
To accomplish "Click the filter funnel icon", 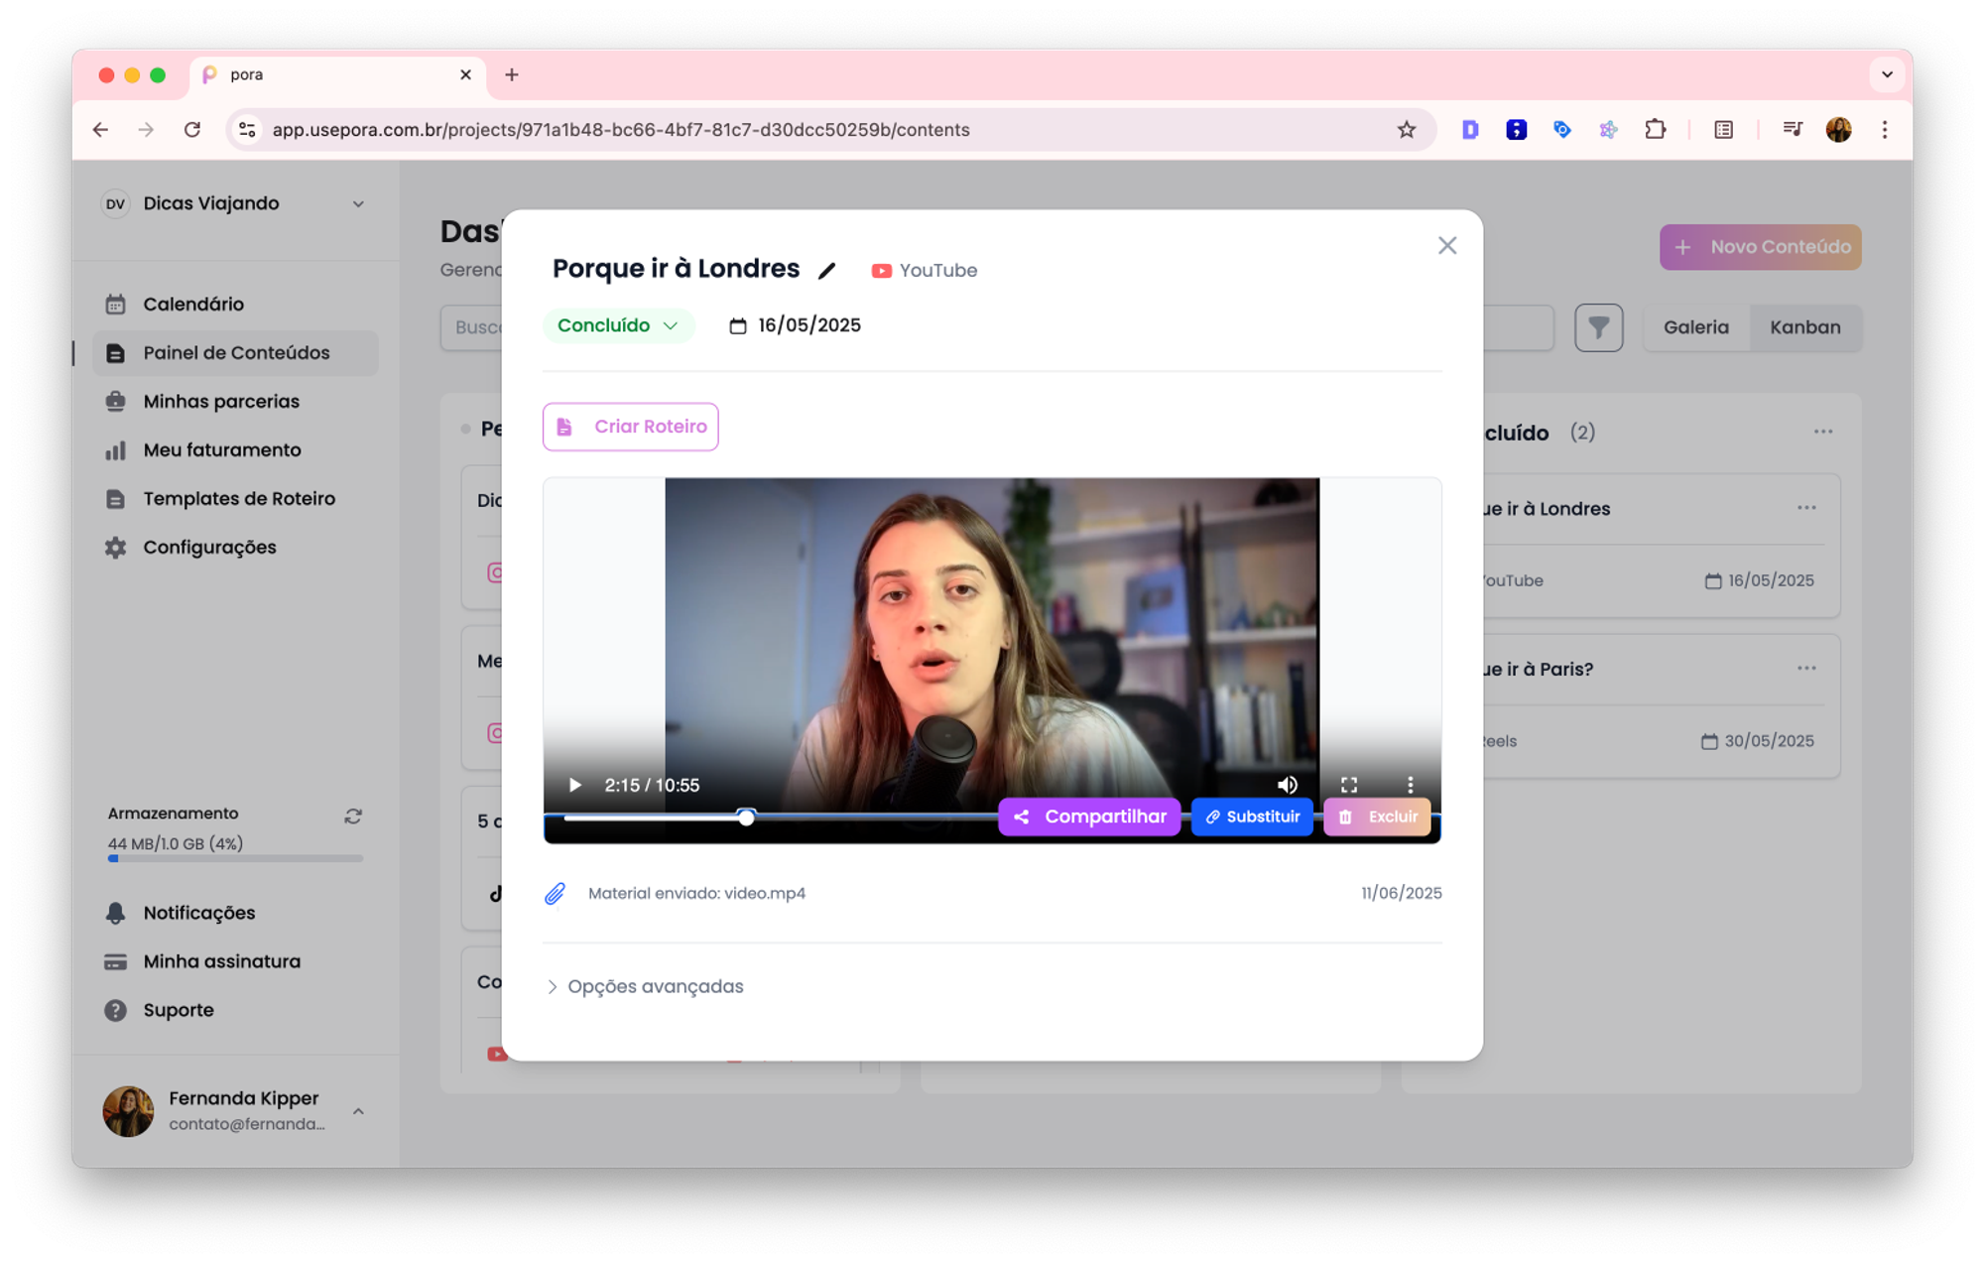I will (1598, 327).
